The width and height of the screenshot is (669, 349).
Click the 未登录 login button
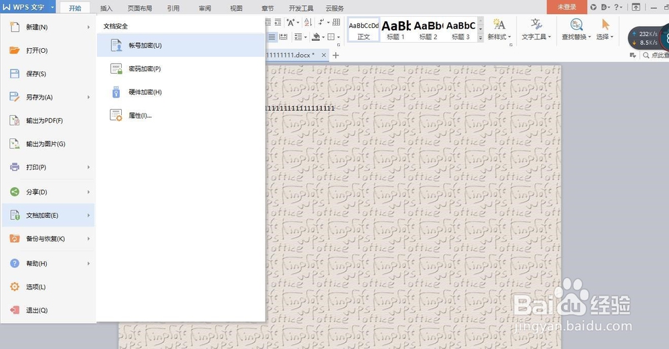pos(567,7)
